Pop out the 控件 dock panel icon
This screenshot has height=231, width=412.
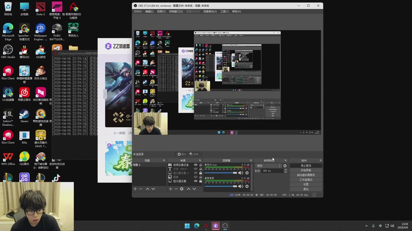click(320, 160)
